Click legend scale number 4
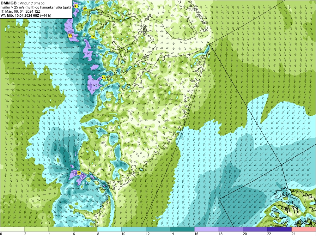The image size is (316, 236). point(50,234)
